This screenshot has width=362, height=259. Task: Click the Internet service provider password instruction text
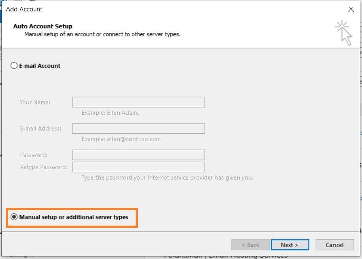coord(168,177)
